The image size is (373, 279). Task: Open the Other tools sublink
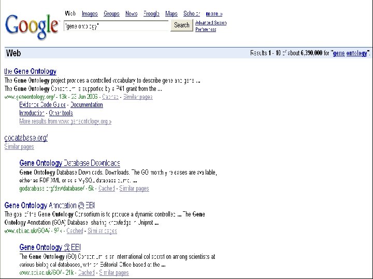coord(61,113)
